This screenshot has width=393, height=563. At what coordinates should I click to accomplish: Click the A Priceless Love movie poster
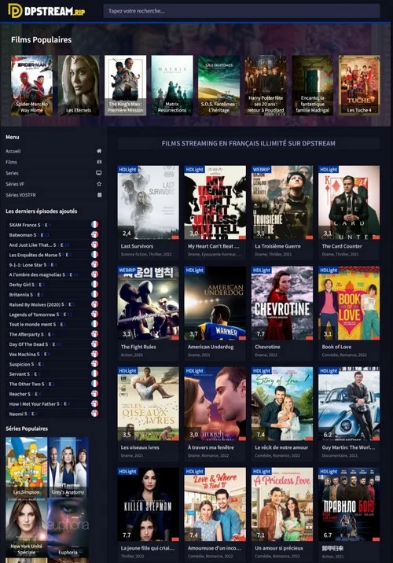pos(282,504)
